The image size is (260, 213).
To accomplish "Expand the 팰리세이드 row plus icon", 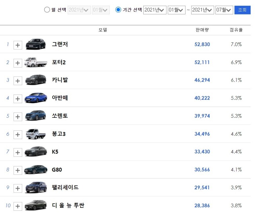I will coord(18,188).
